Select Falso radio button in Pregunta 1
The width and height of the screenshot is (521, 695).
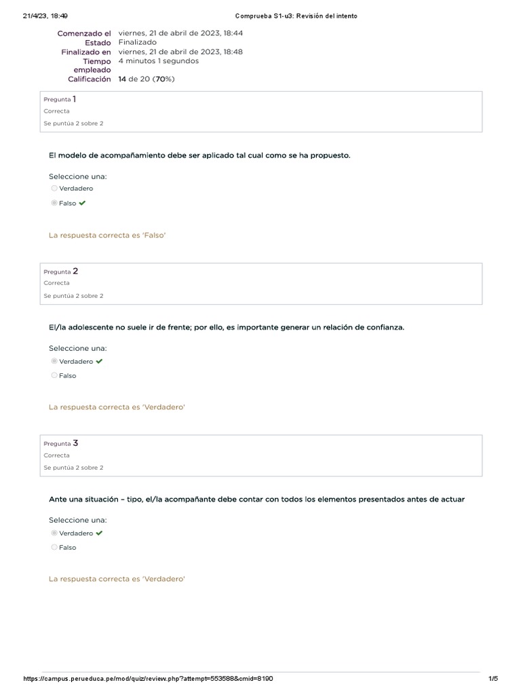pyautogui.click(x=54, y=203)
